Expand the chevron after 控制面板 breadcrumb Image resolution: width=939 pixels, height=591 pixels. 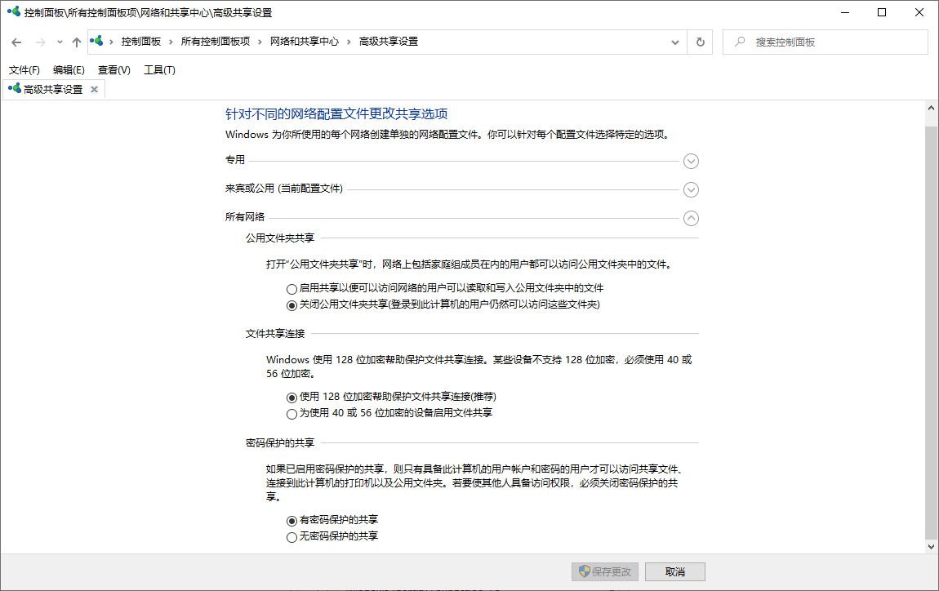[171, 42]
